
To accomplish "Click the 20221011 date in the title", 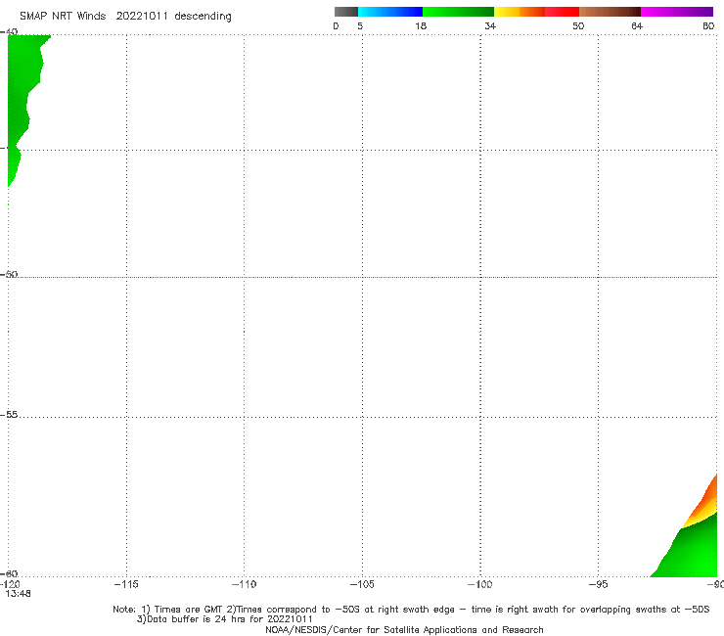I will 142,16.
